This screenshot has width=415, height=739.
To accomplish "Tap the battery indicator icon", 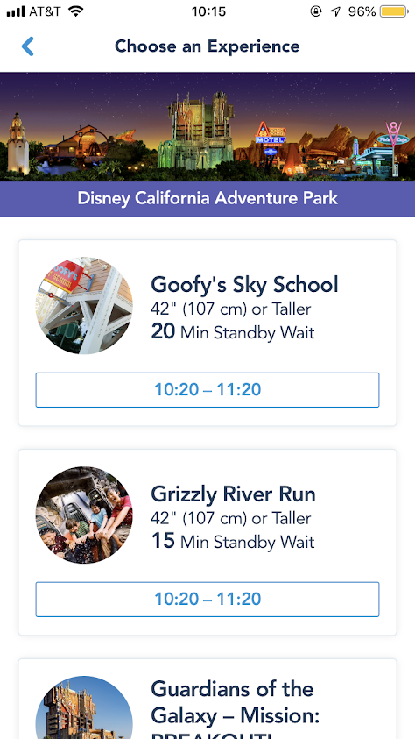I will coord(394,11).
